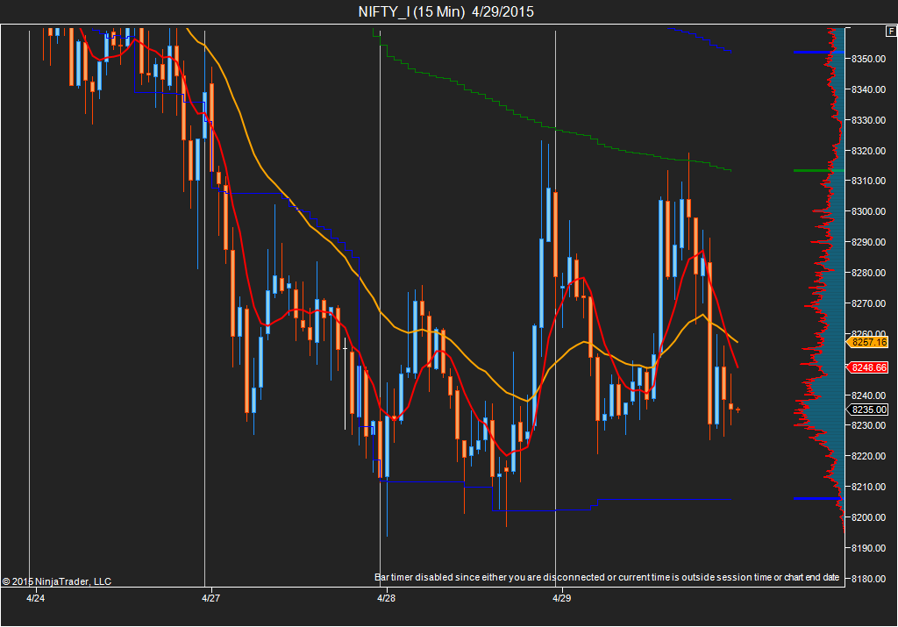Click the 8290.00 price axis label
898x627 pixels.
[868, 242]
